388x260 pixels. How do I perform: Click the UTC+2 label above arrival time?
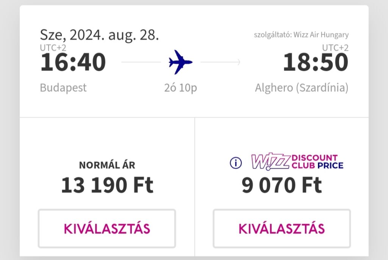point(335,47)
